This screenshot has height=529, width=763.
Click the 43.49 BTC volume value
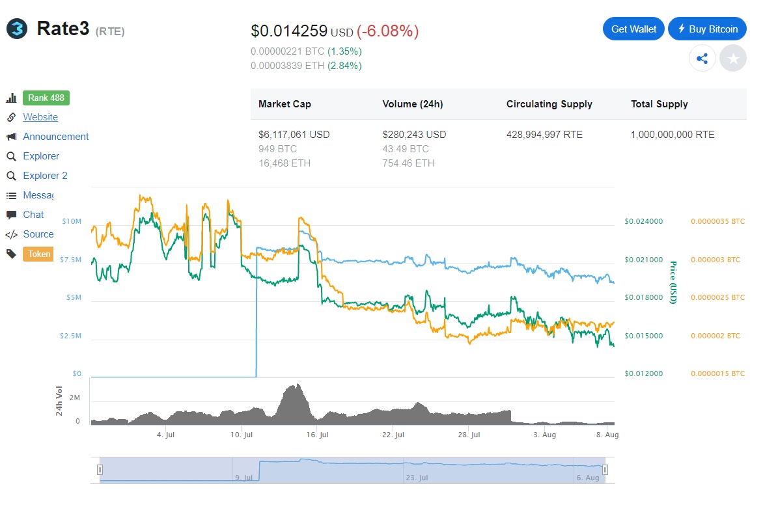tap(406, 149)
